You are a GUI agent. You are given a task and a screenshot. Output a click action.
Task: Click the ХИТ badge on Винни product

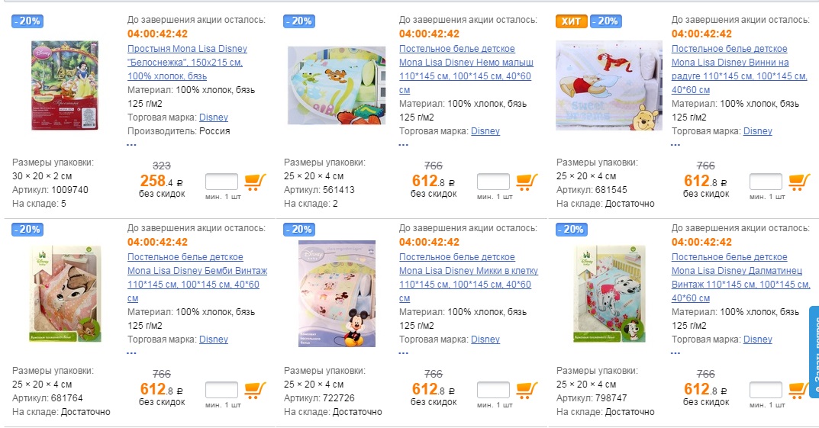click(572, 21)
